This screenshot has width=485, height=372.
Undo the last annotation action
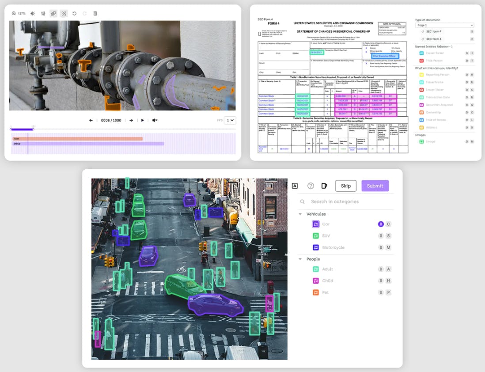click(74, 13)
